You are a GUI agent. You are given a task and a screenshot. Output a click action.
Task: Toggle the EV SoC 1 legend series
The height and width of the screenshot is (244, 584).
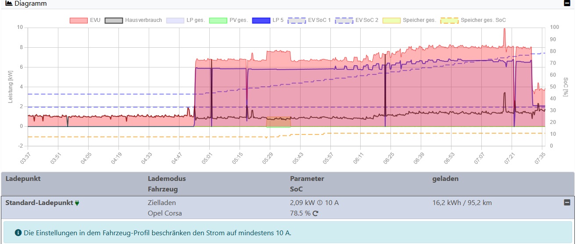pyautogui.click(x=309, y=20)
